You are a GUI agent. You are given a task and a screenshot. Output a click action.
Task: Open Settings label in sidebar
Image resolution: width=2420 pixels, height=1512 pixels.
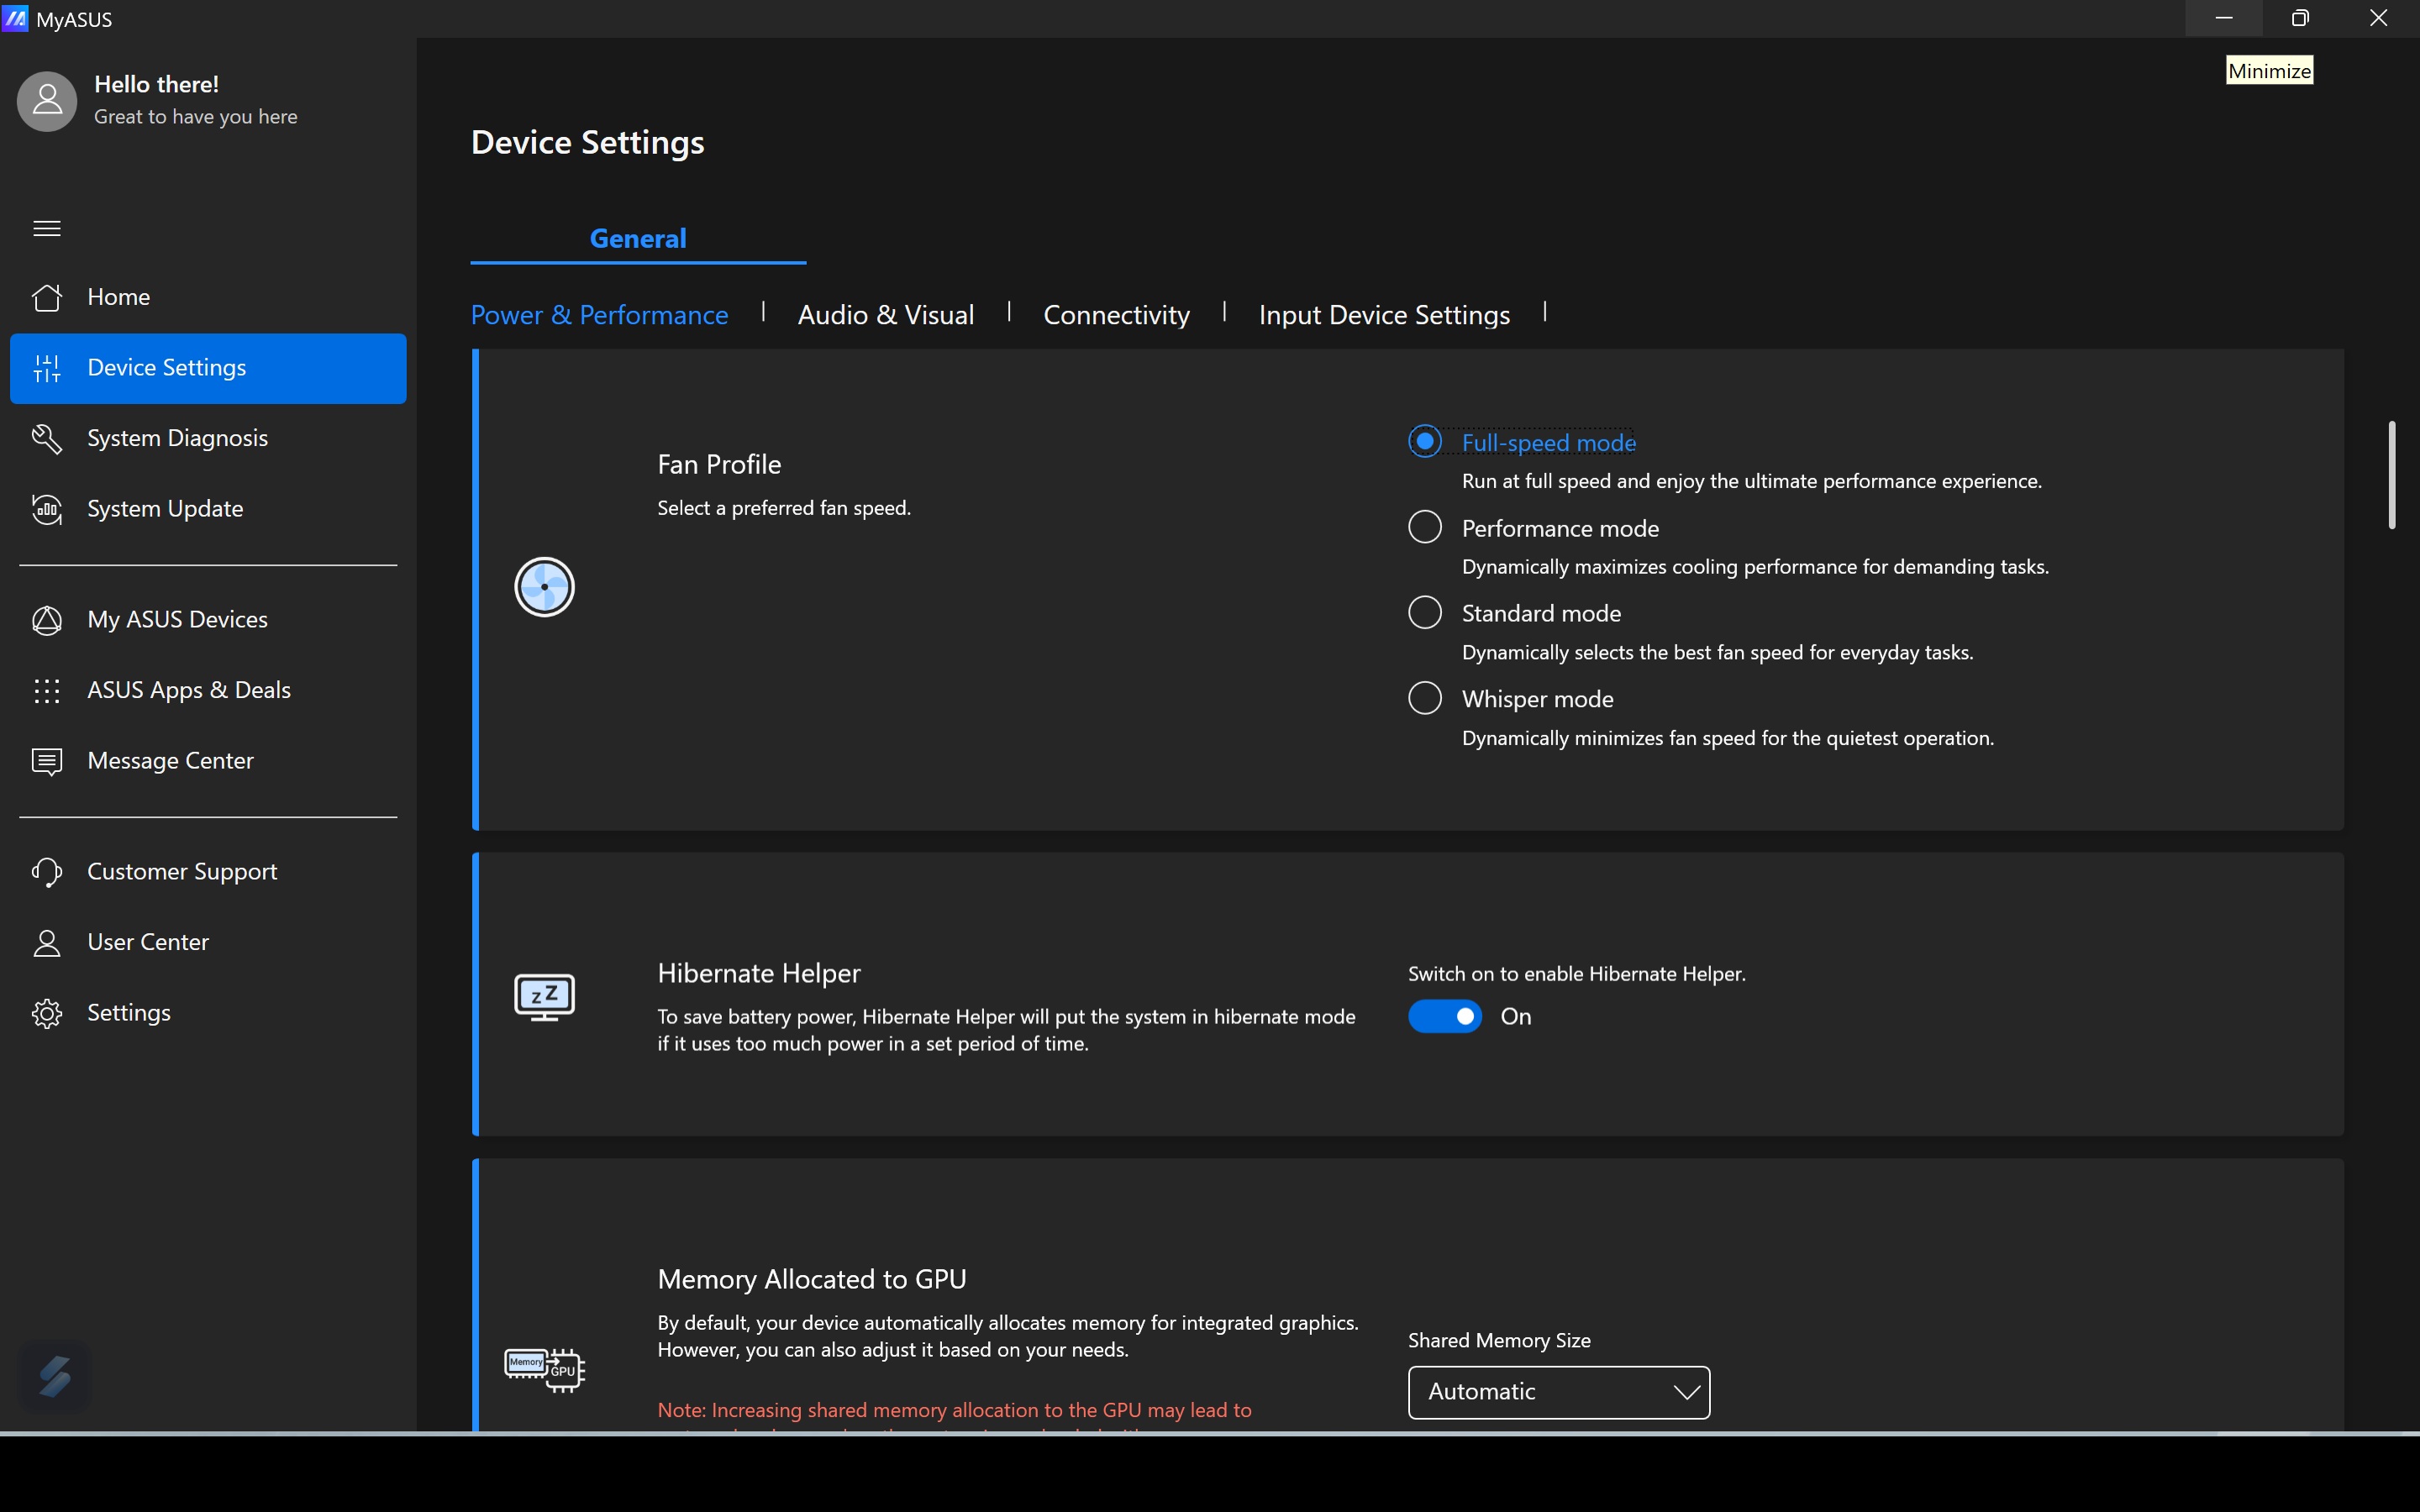[129, 1013]
